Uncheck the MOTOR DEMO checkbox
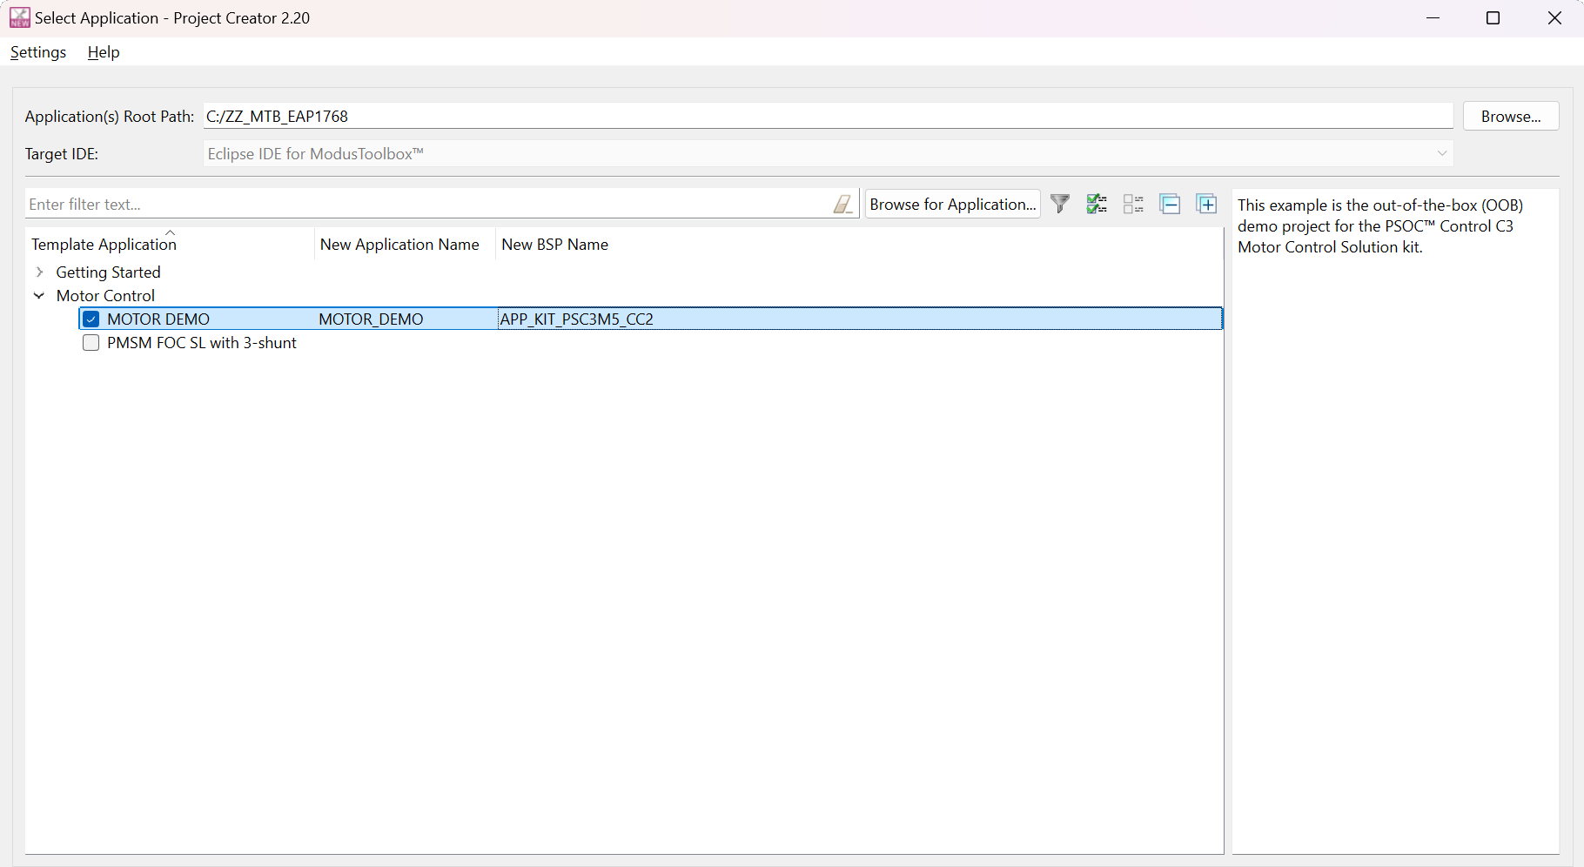This screenshot has width=1584, height=867. tap(91, 319)
